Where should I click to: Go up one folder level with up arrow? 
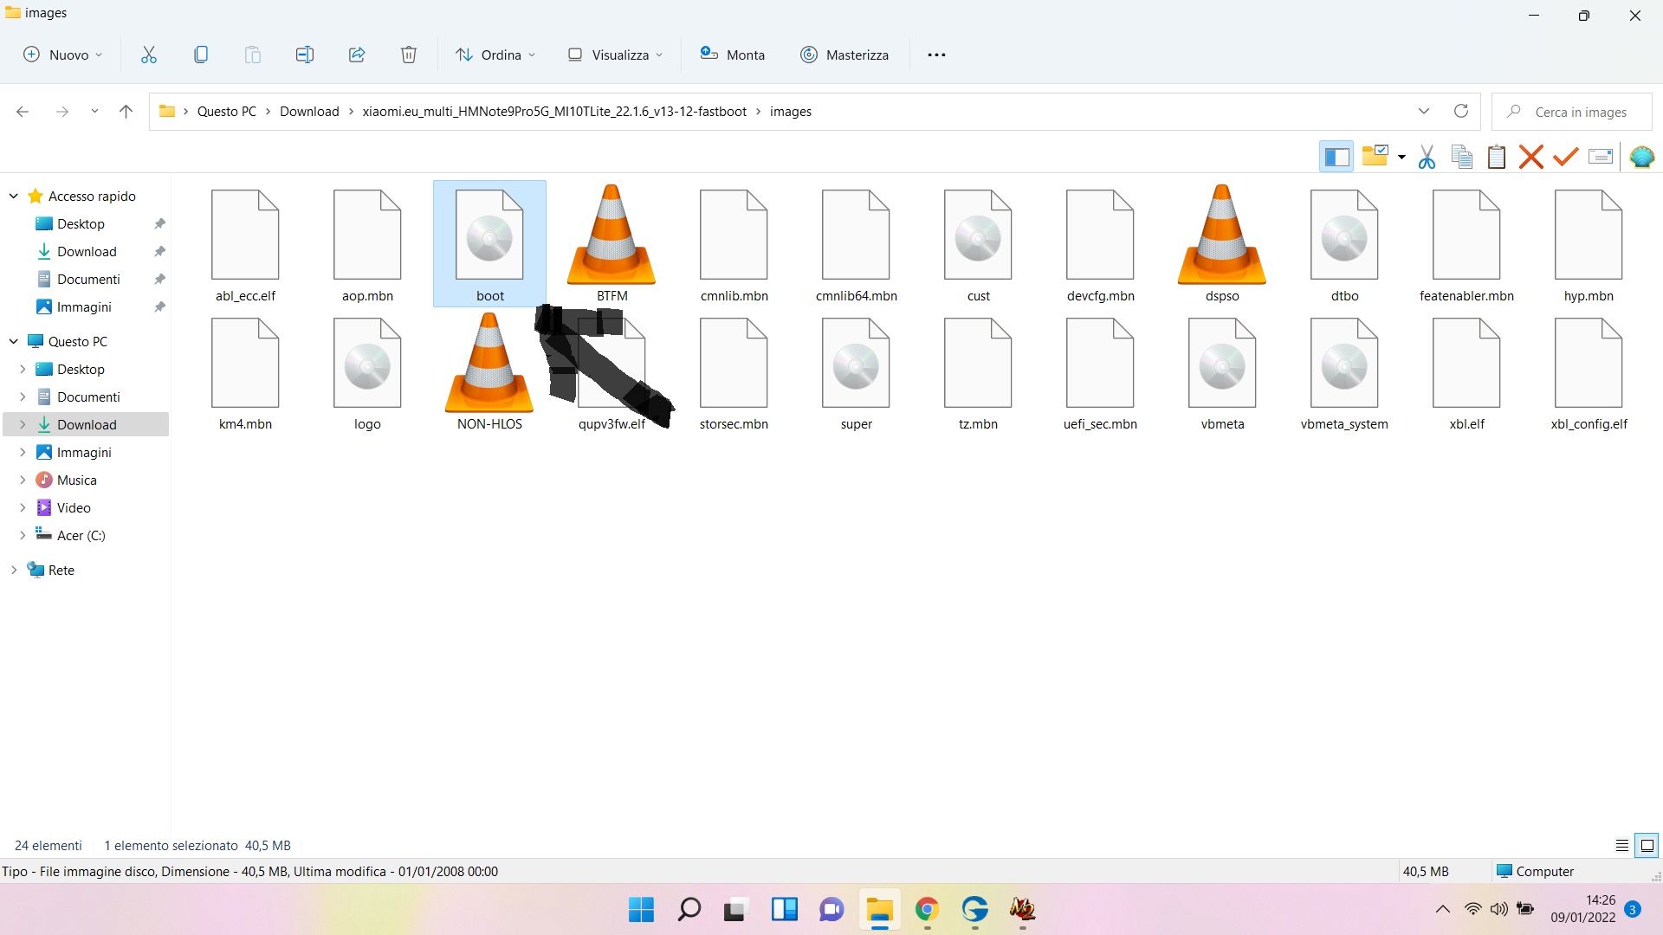pyautogui.click(x=126, y=112)
